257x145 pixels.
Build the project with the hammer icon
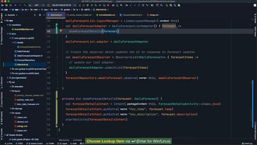tap(25, 5)
